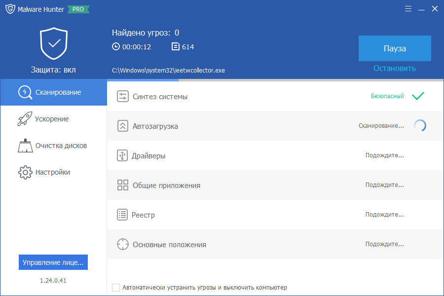Click the scan progress bar
Image resolution: width=444 pixels, height=296 pixels.
tap(275, 80)
